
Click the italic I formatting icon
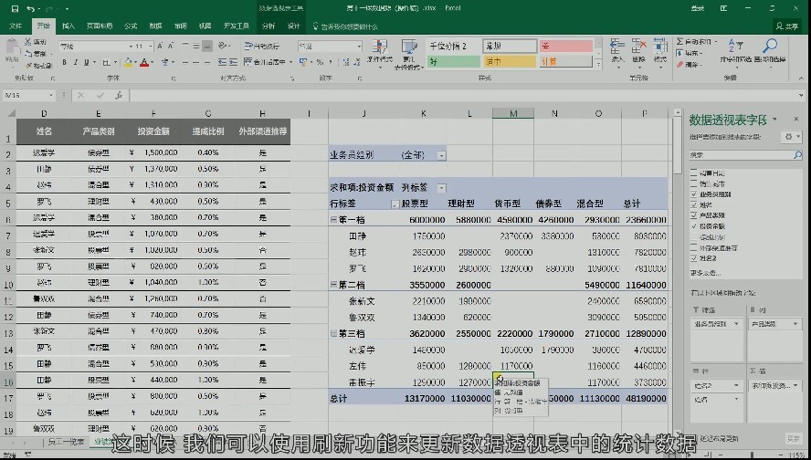click(x=76, y=63)
